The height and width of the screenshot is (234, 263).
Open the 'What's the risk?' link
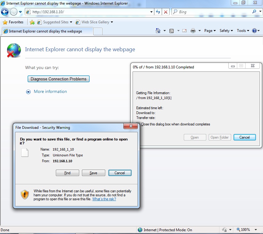click(104, 199)
